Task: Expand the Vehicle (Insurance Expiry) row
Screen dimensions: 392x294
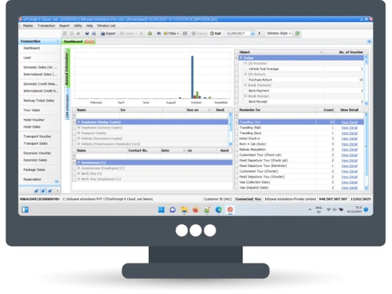Action: coord(78,139)
